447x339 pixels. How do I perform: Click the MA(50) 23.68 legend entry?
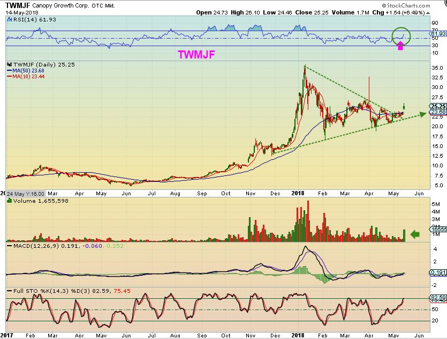[28, 71]
